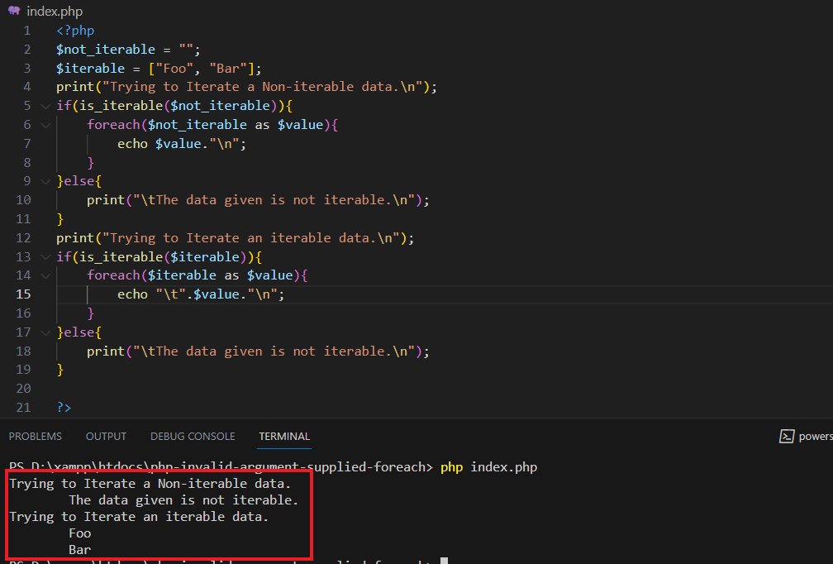This screenshot has width=833, height=564.
Task: Click line number 10 in the gutter
Action: click(23, 199)
